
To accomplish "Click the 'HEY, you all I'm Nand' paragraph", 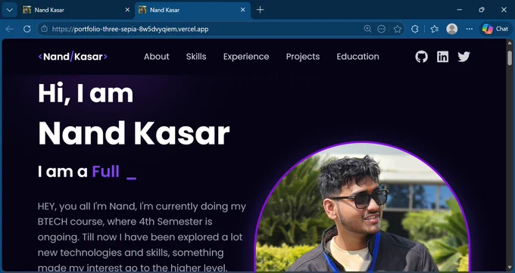I will [142, 237].
